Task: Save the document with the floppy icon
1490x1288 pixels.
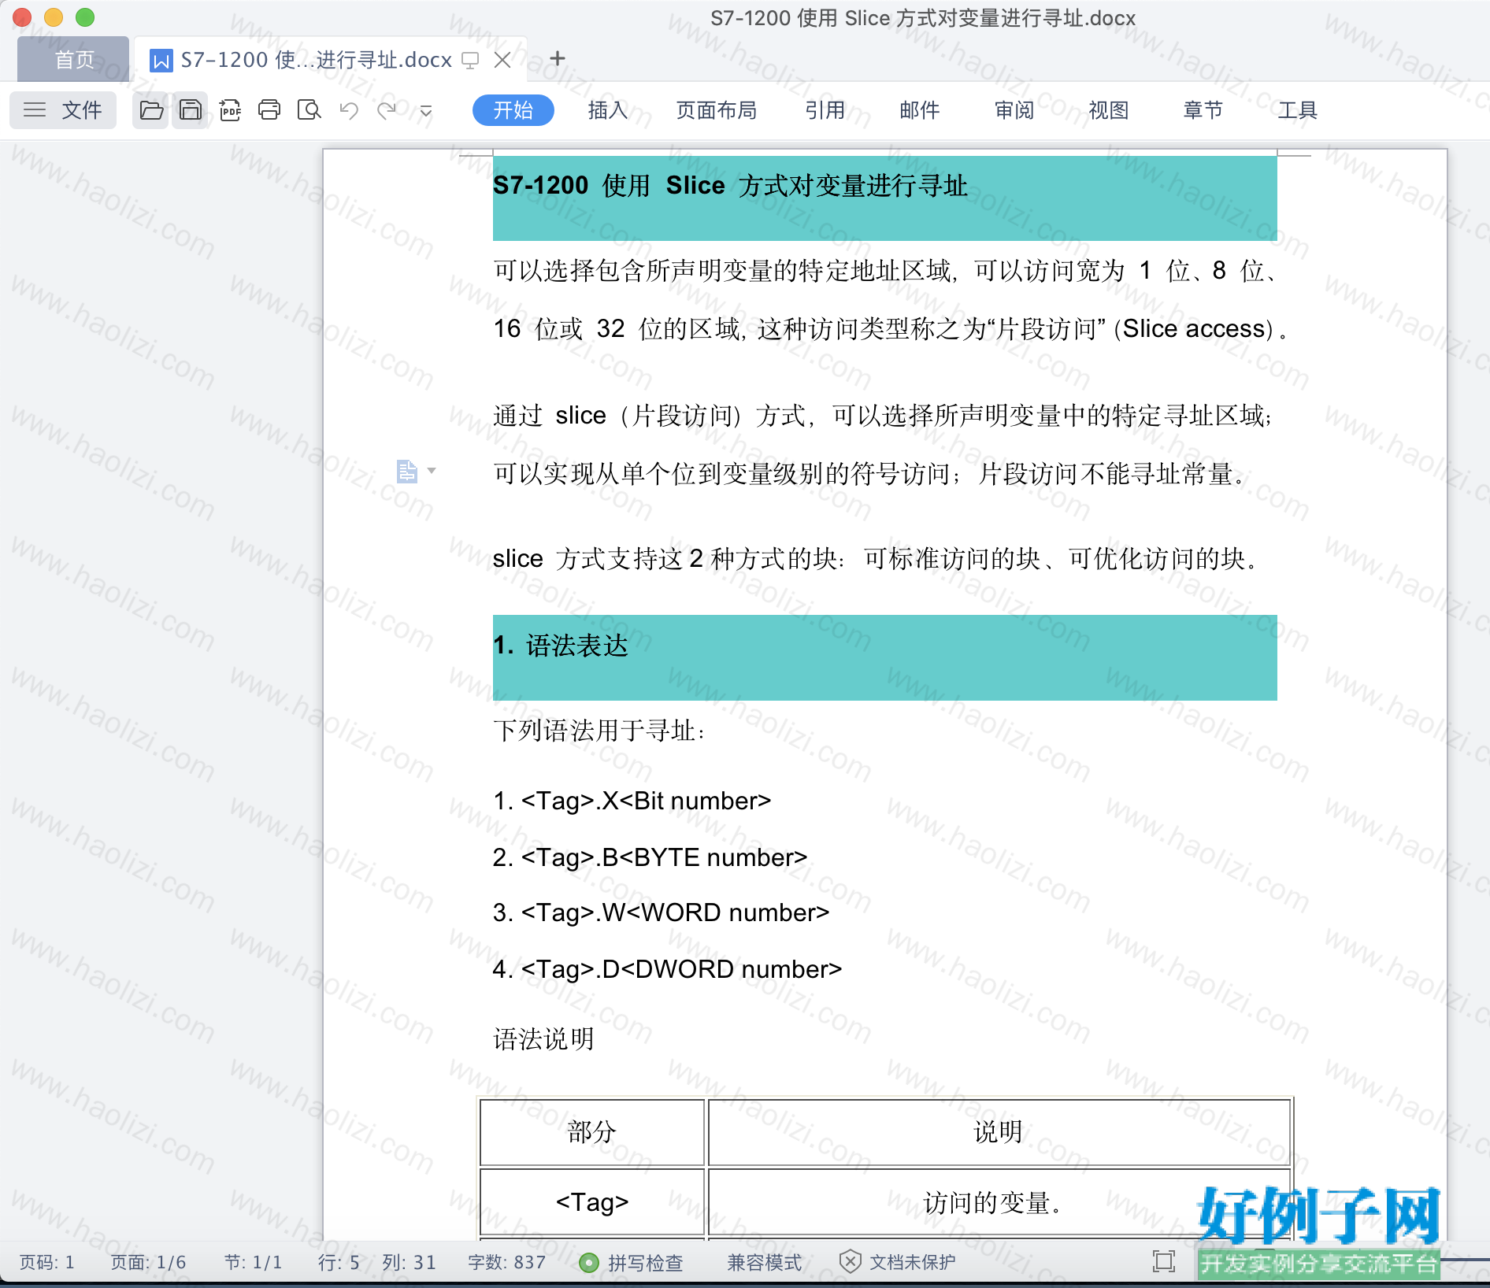Action: [x=191, y=110]
